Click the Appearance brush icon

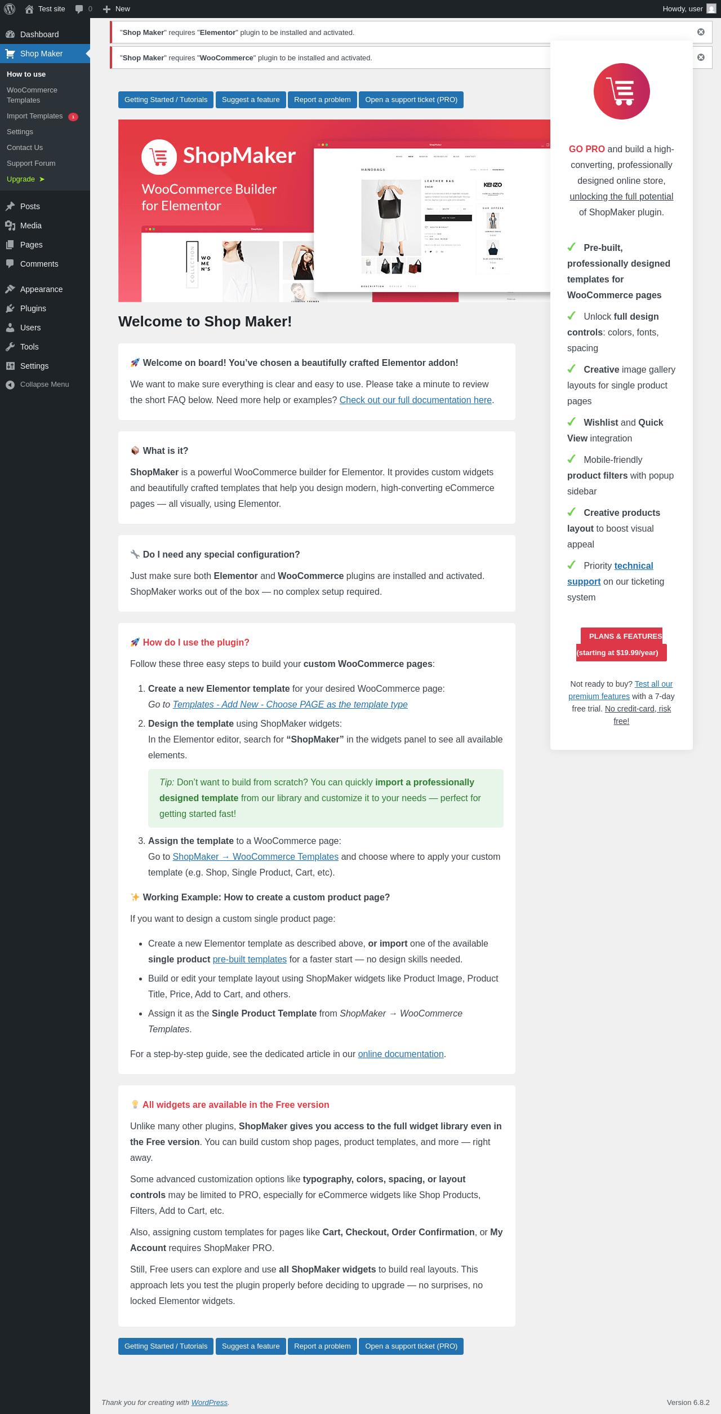[10, 289]
